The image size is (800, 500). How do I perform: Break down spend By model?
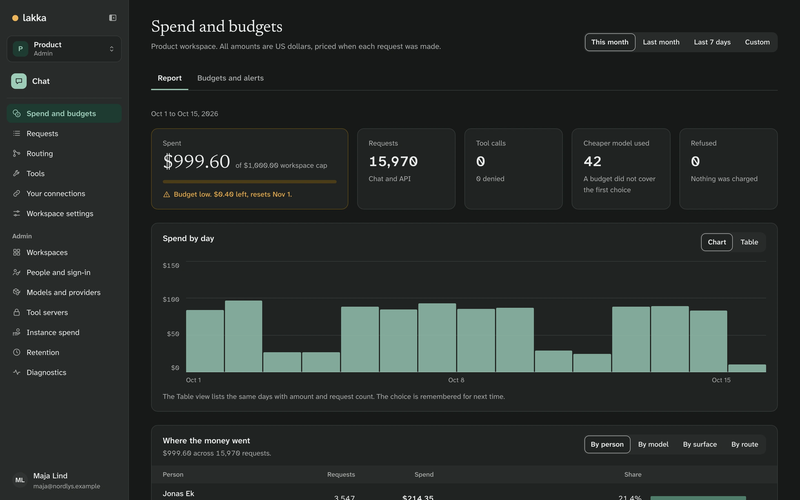[x=653, y=444]
